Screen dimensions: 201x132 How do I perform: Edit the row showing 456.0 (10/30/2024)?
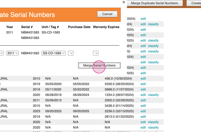tap(143, 79)
